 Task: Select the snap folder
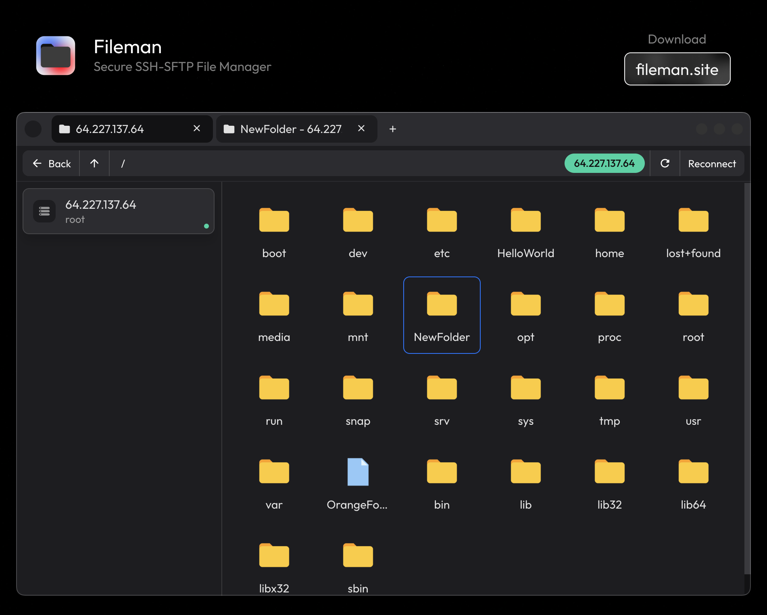click(358, 399)
